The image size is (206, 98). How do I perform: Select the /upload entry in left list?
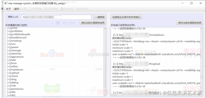tap(13, 73)
